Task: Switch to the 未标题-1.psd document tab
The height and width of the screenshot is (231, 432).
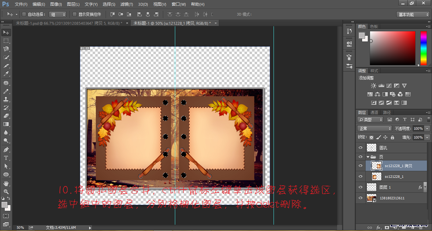Action: point(69,23)
